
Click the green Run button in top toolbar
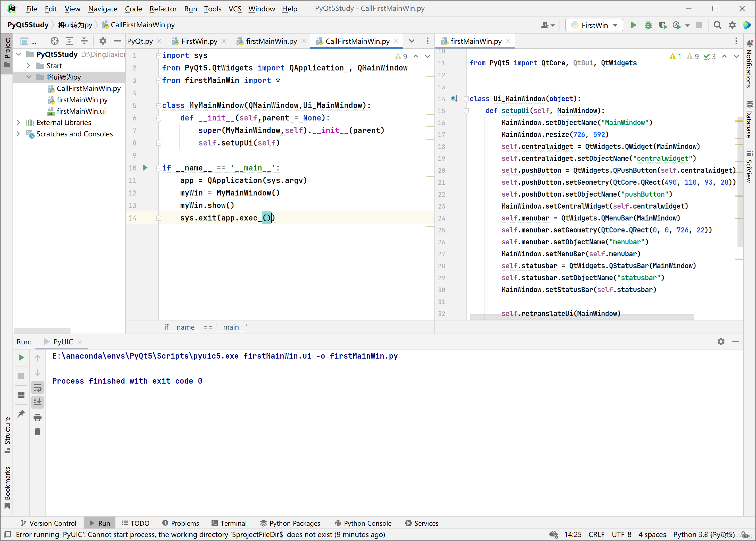coord(634,25)
